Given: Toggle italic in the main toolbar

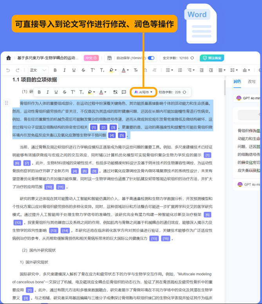Looking at the screenshot, I should 65,70.
